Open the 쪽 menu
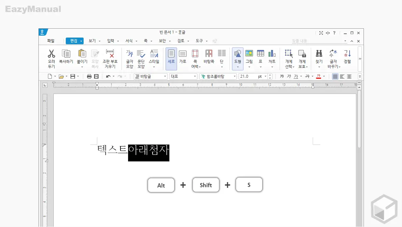The image size is (402, 227). (146, 41)
